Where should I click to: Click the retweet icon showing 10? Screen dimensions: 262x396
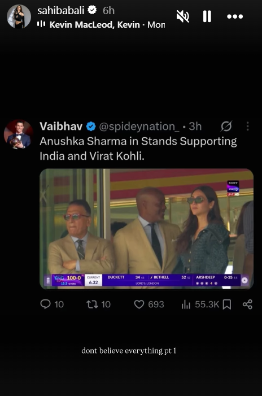[93, 304]
